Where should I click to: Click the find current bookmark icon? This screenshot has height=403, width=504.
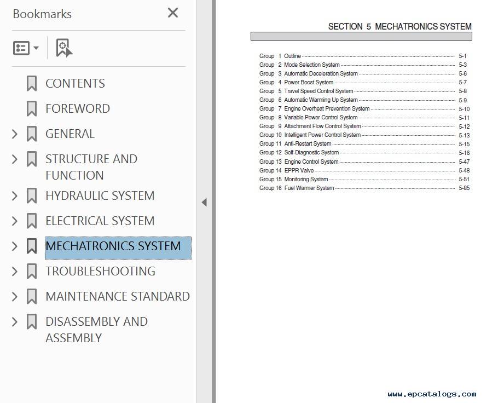[64, 48]
